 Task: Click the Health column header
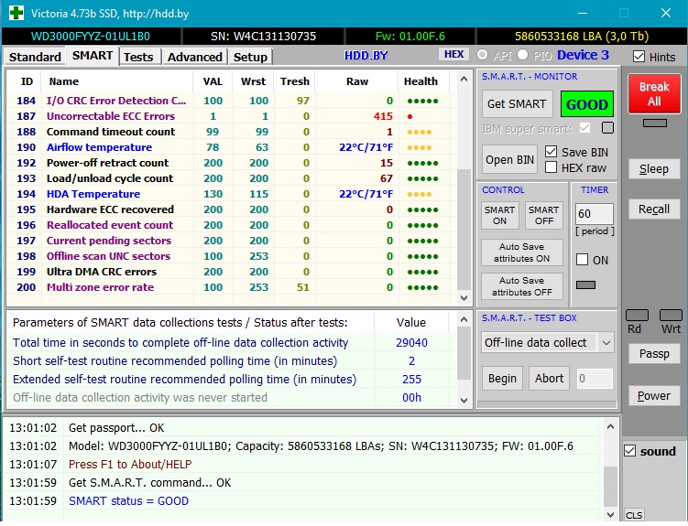(420, 81)
